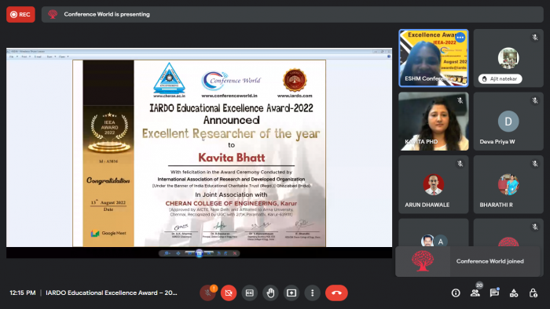Unmute the microphone button
The height and width of the screenshot is (309, 550).
(207, 293)
